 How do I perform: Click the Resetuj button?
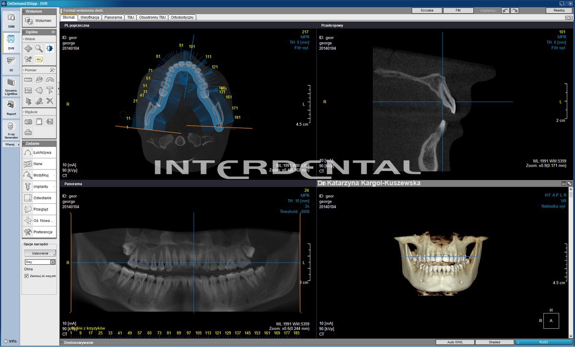pyautogui.click(x=559, y=10)
